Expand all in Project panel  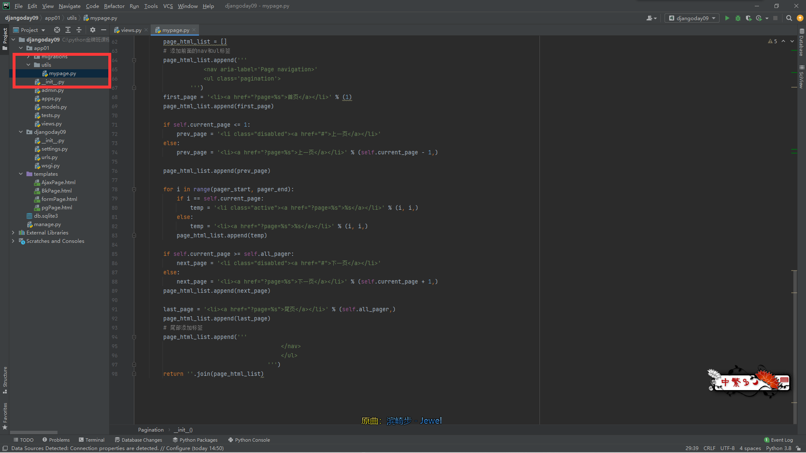[x=68, y=30]
